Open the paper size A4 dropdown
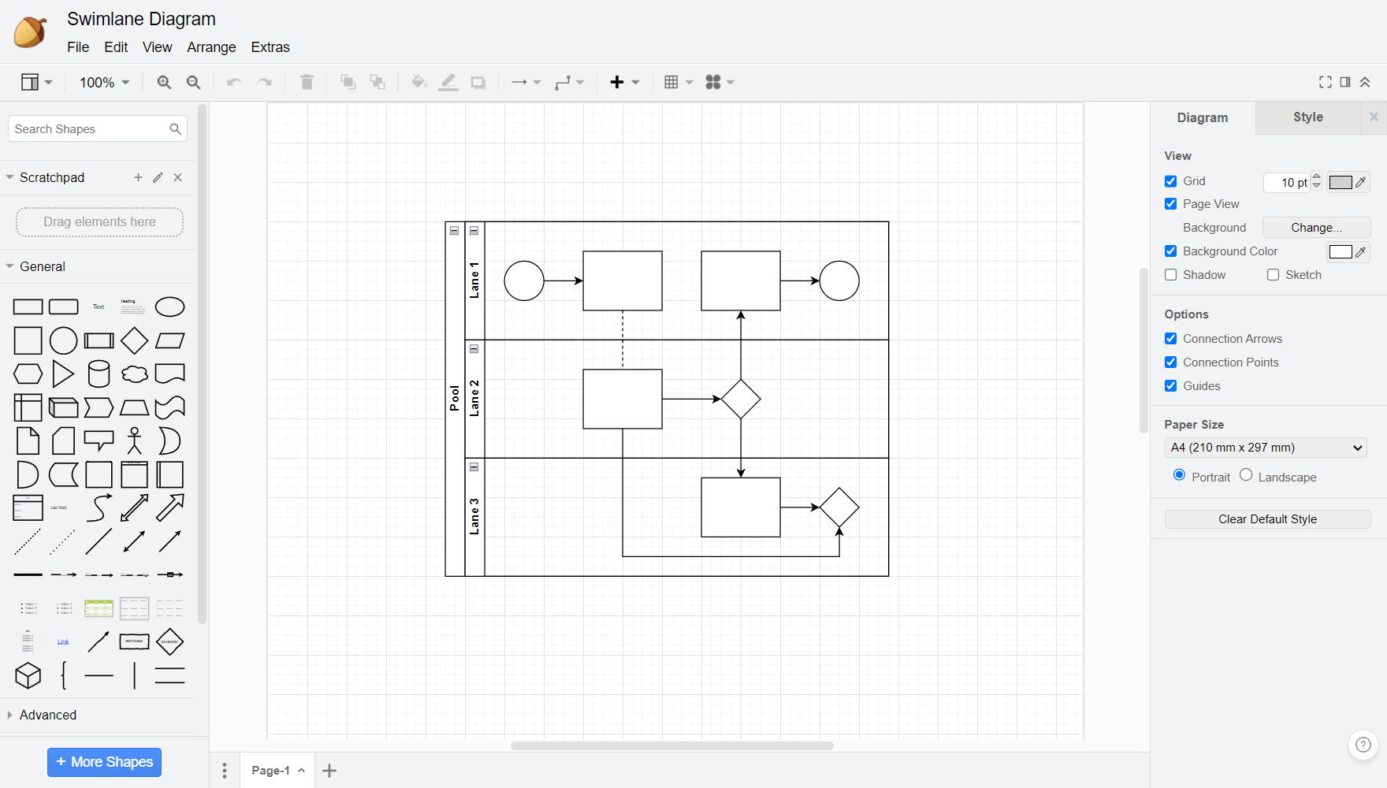Viewport: 1387px width, 788px height. click(x=1265, y=448)
